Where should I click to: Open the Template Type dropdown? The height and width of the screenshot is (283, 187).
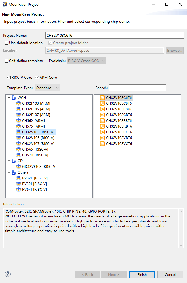(x=47, y=88)
